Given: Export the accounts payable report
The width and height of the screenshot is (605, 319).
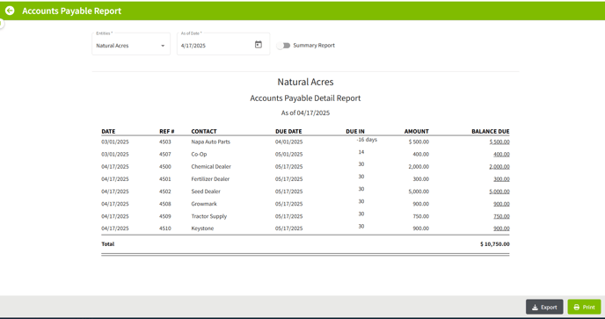Looking at the screenshot, I should coord(544,307).
